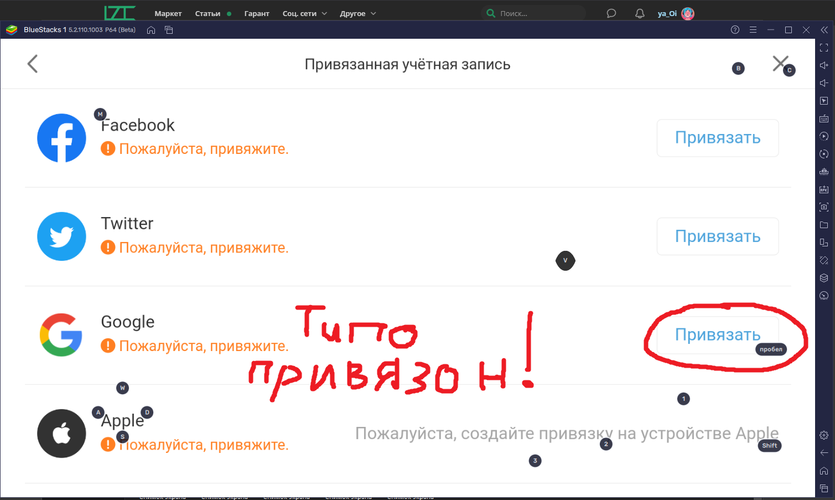The width and height of the screenshot is (835, 500).
Task: Click the Google account label
Action: 128,322
